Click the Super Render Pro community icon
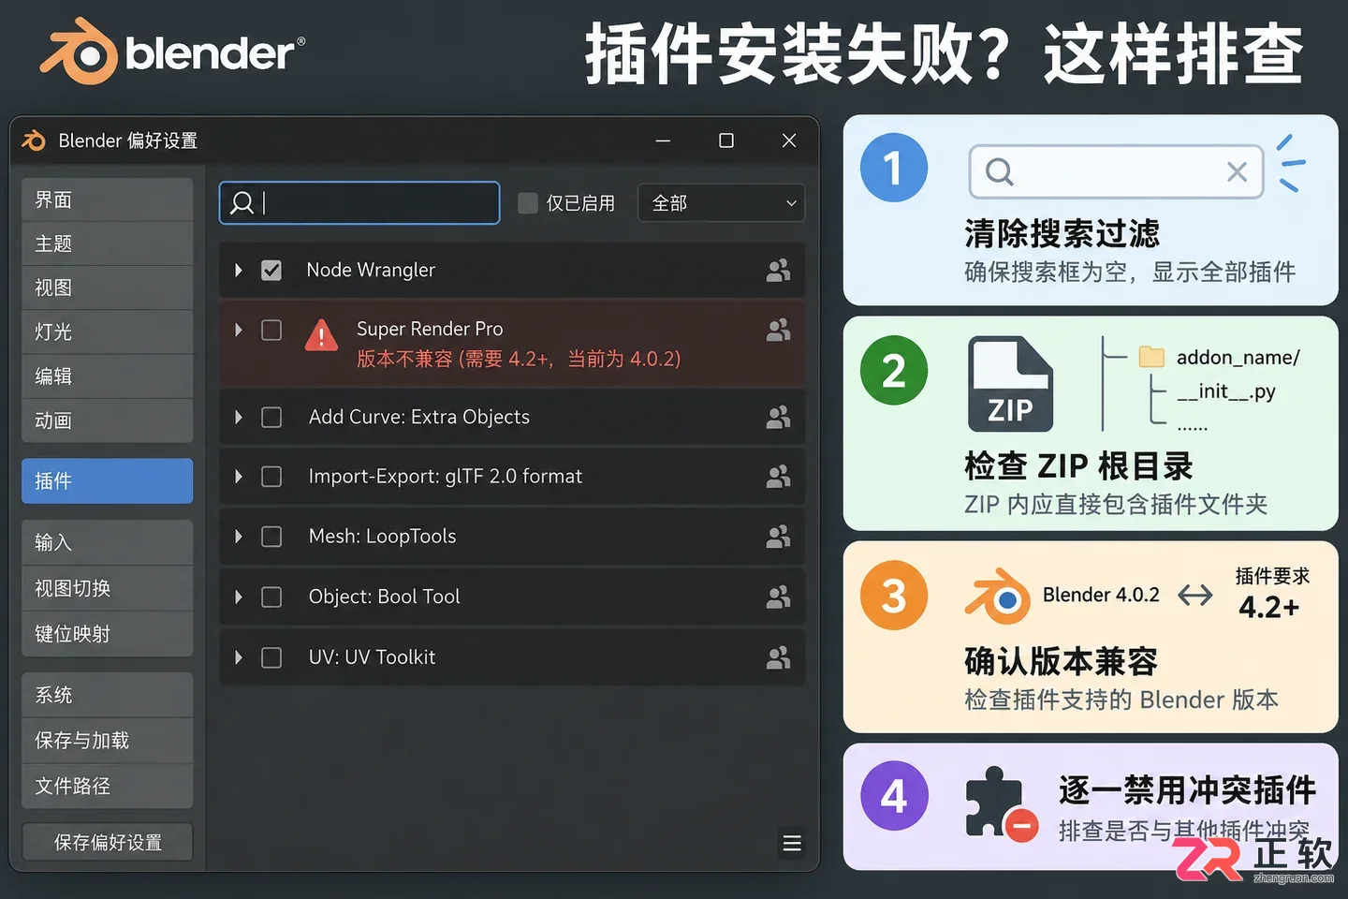The width and height of the screenshot is (1348, 899). (778, 330)
